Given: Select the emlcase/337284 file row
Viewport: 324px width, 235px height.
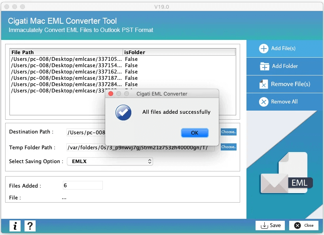Looking at the screenshot, I should [123, 84].
